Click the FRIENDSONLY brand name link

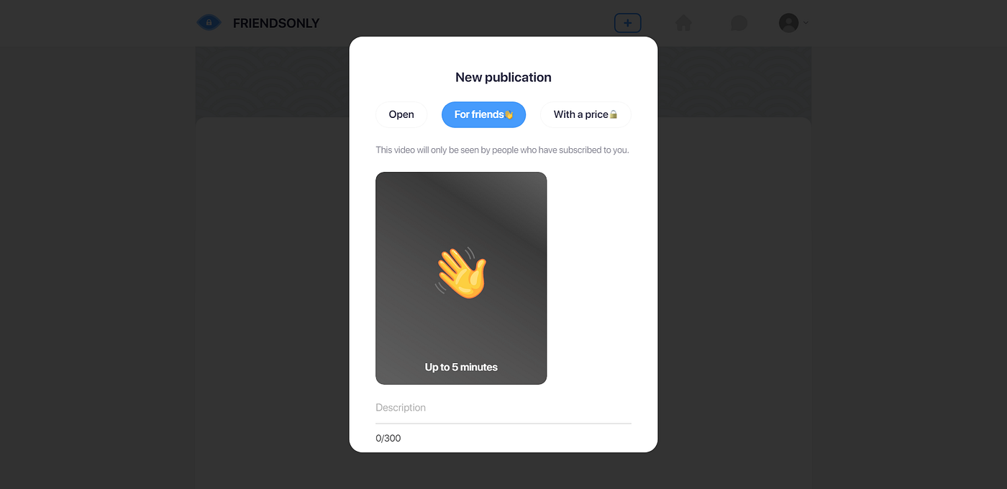tap(276, 23)
